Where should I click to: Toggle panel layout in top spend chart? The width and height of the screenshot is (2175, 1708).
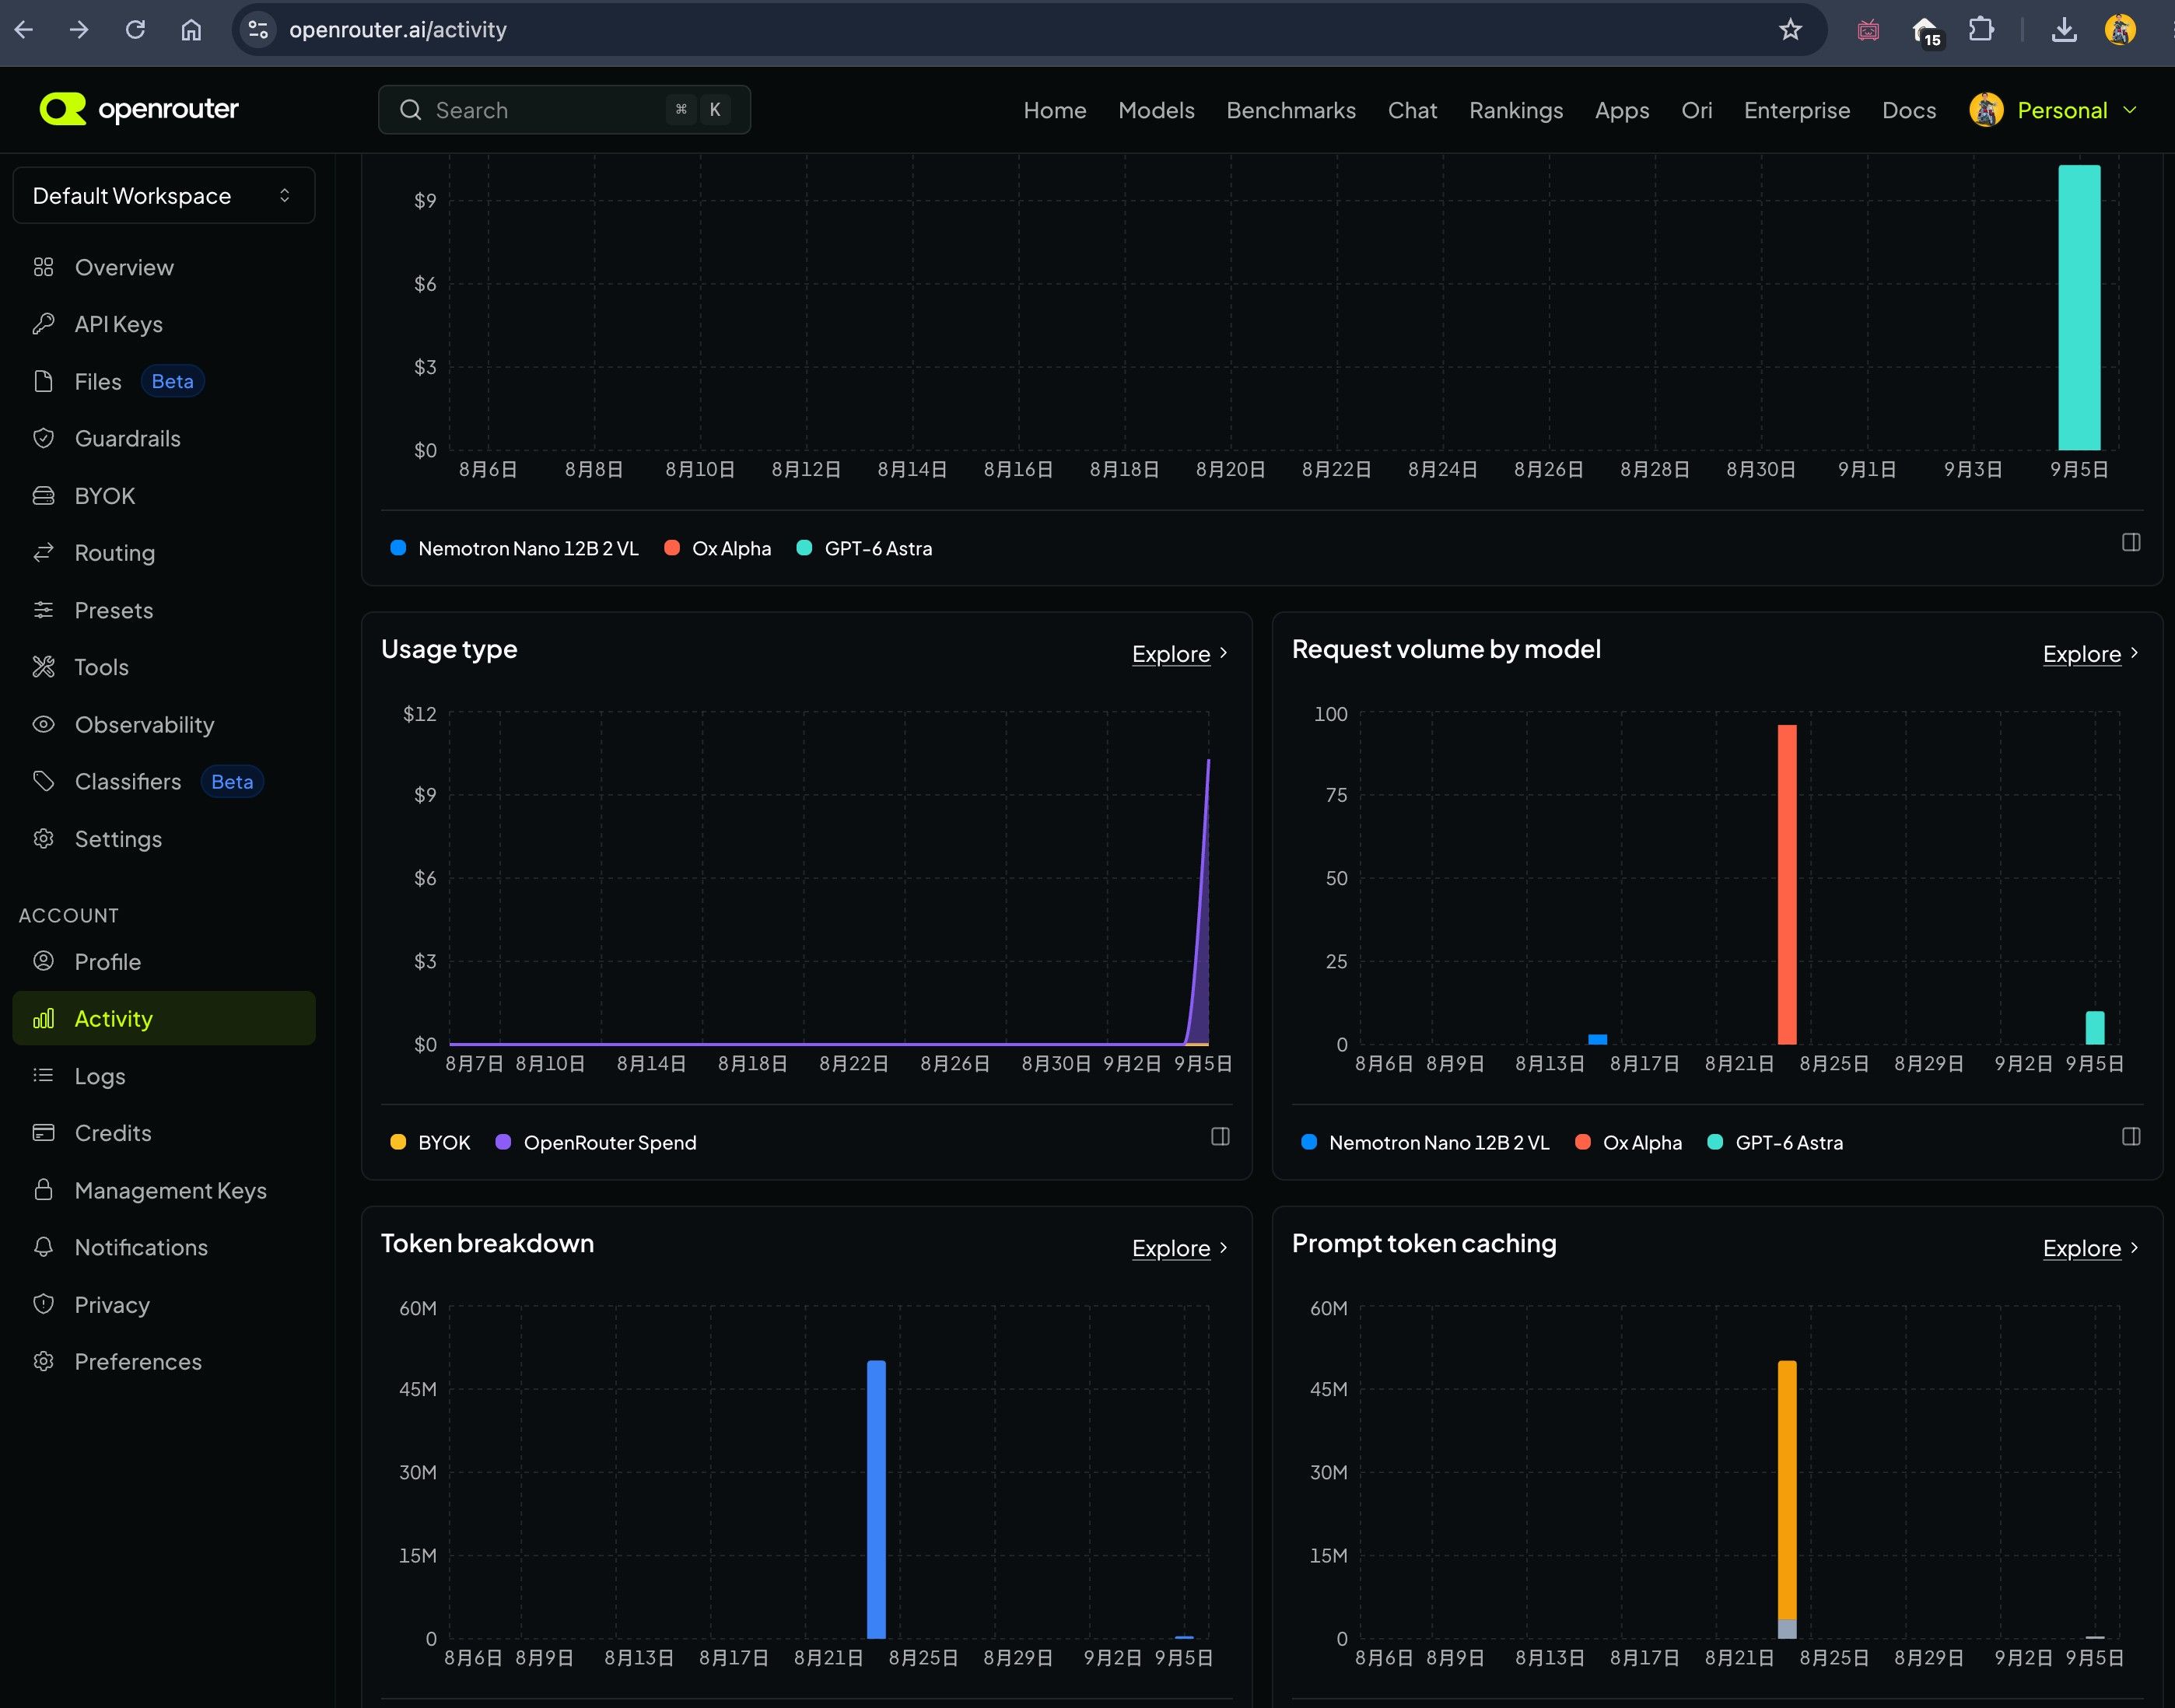coord(2131,542)
